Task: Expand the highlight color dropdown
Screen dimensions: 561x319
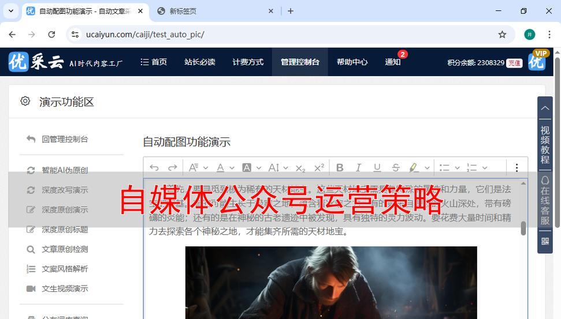Action: 427,167
